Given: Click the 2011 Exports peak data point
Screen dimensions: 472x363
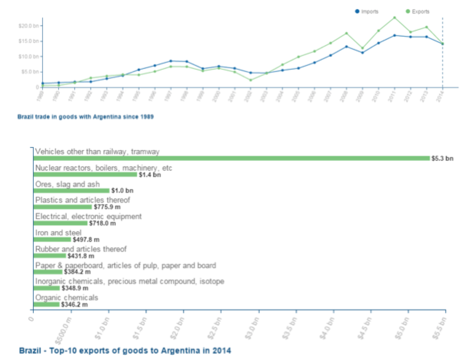Looking at the screenshot, I should tap(394, 18).
